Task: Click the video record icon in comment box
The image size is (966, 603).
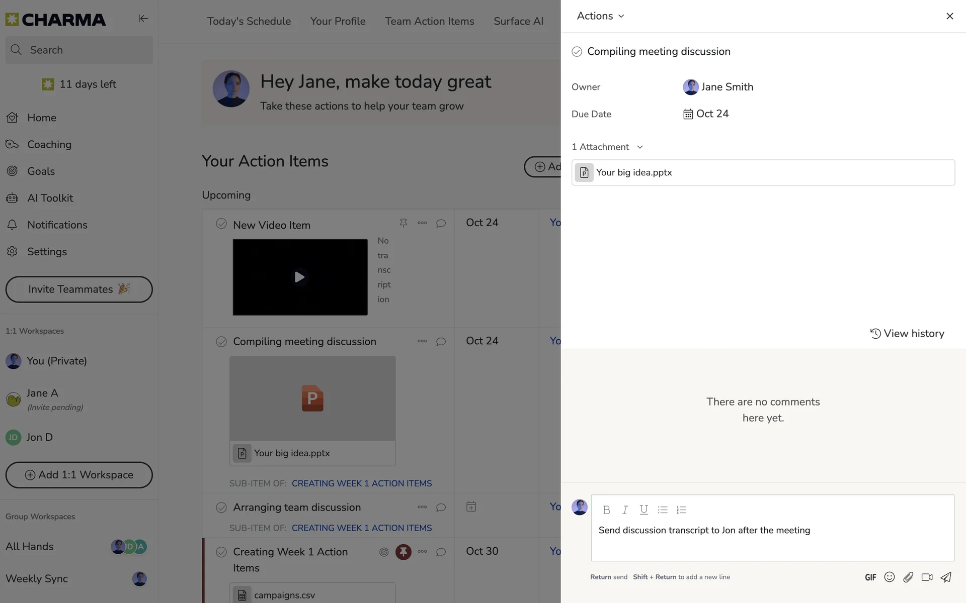Action: click(927, 577)
